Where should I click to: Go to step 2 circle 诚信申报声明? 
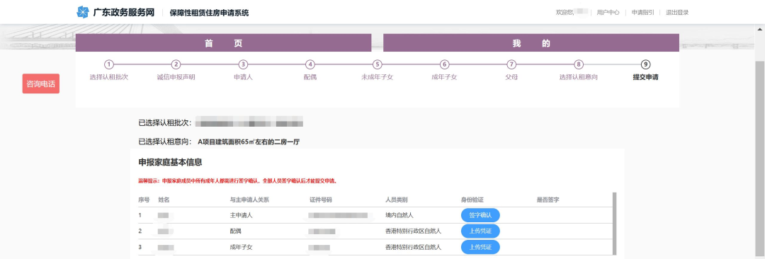[176, 64]
